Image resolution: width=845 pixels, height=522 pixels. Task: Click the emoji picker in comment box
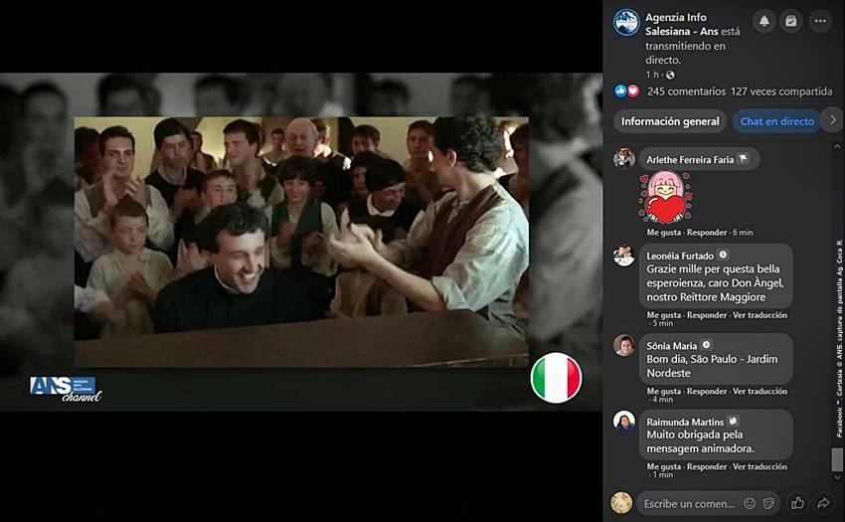click(750, 504)
